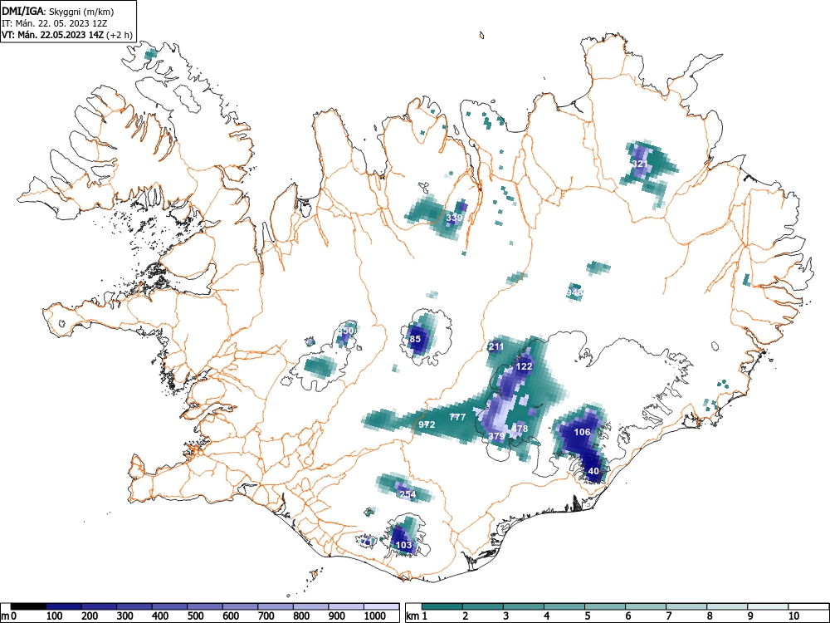Click the visibility value 478 on the map
830x623 pixels.
520,429
